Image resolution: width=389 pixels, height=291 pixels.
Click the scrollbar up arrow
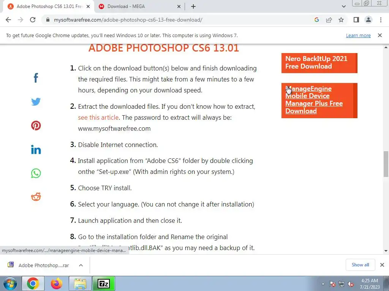(386, 47)
